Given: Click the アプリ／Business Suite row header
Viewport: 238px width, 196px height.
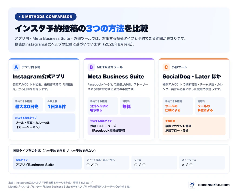Looking at the screenshot, I should click(x=47, y=163).
